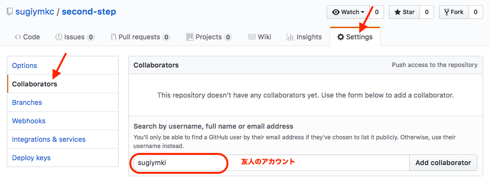
Task: Click the Code tab angle-brackets icon
Action: (18, 37)
